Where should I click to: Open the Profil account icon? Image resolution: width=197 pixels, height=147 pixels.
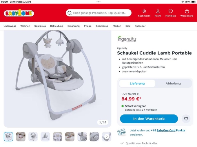coord(158,12)
